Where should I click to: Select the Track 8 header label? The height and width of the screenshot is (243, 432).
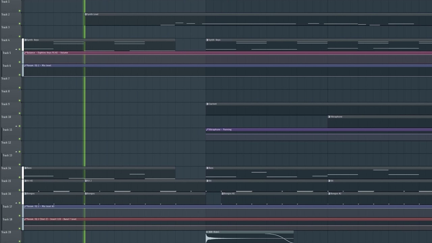[x=5, y=91]
